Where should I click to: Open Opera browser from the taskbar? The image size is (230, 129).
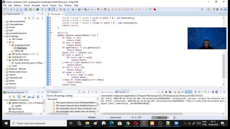tap(136, 123)
